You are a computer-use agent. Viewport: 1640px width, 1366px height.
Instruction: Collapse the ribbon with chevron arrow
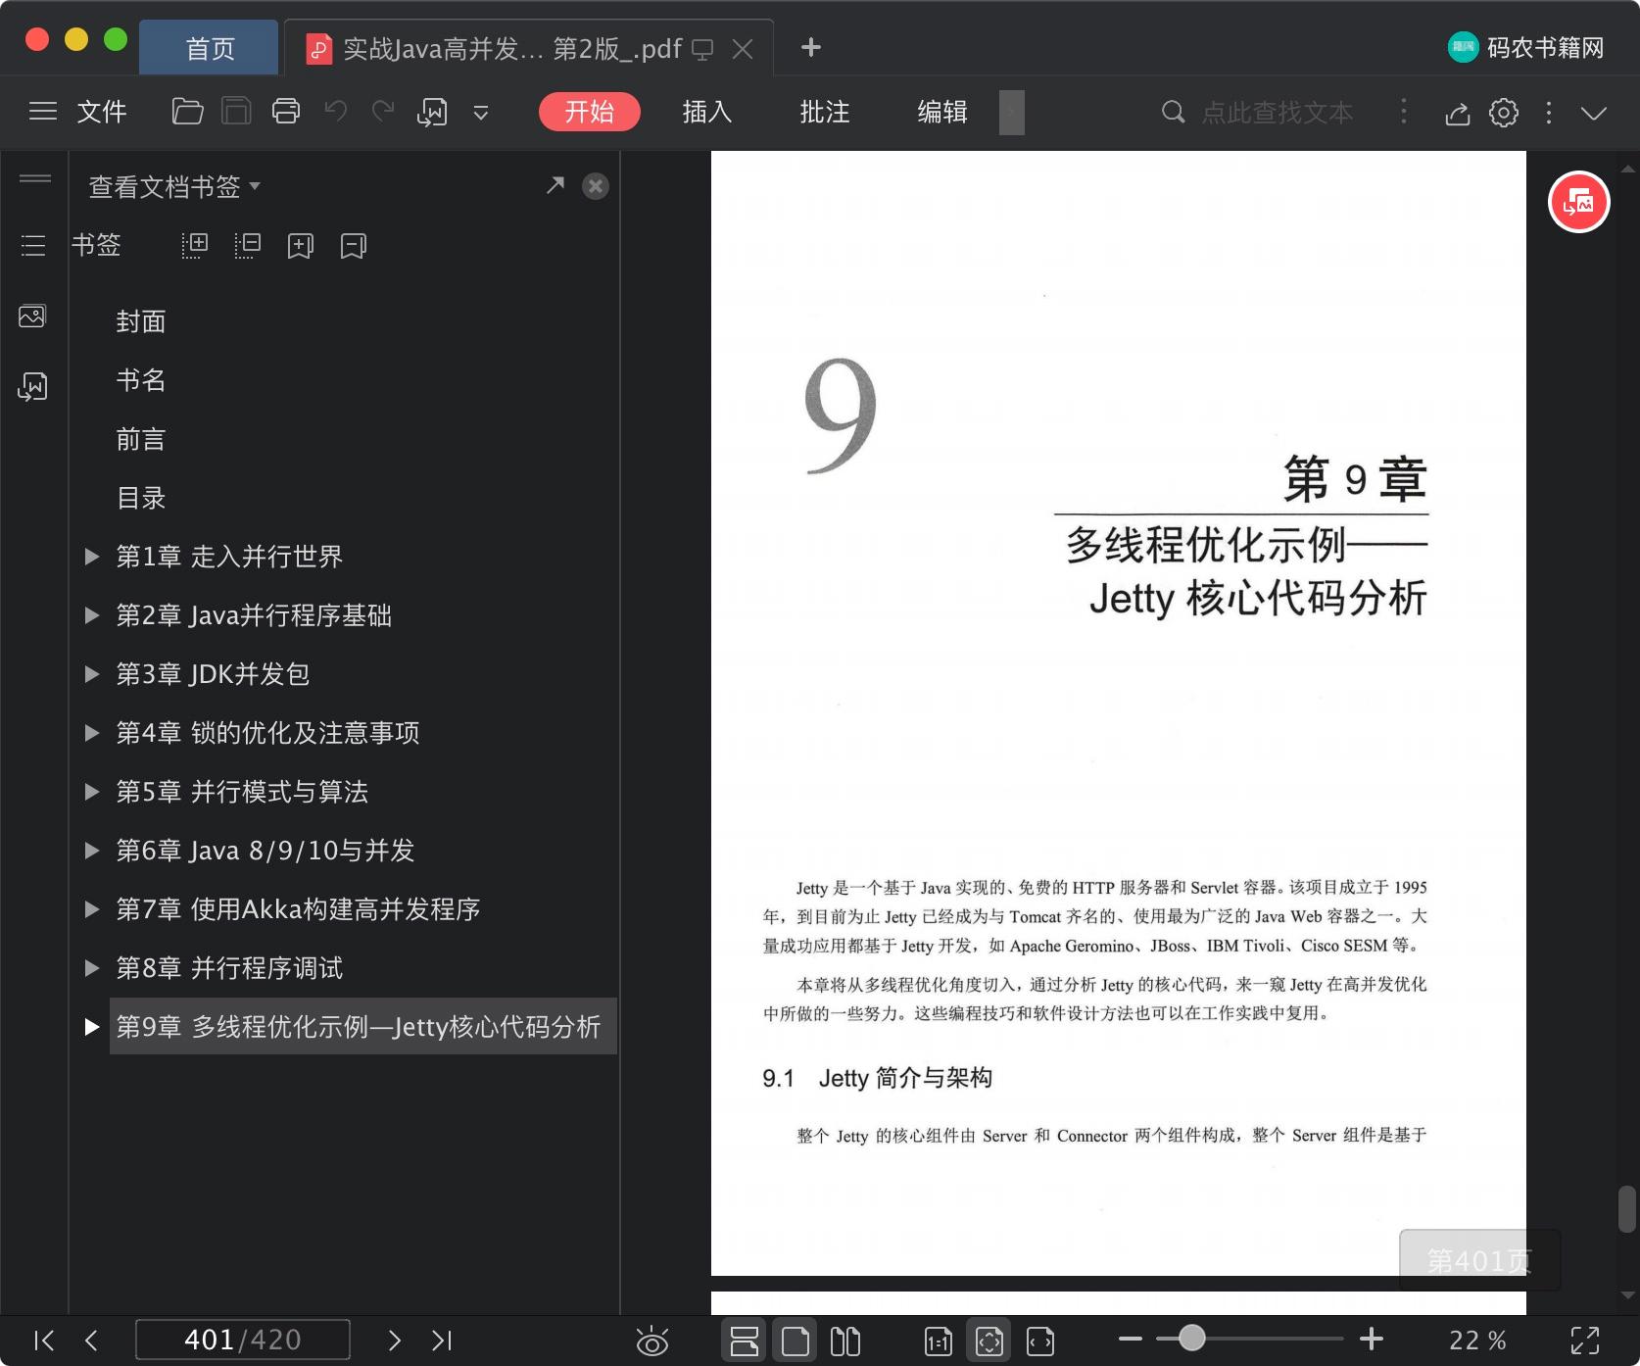(x=1594, y=114)
